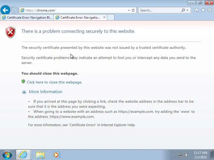This screenshot has width=214, height=160.
Task: Go back with the blue arrow button
Action: point(5,10)
